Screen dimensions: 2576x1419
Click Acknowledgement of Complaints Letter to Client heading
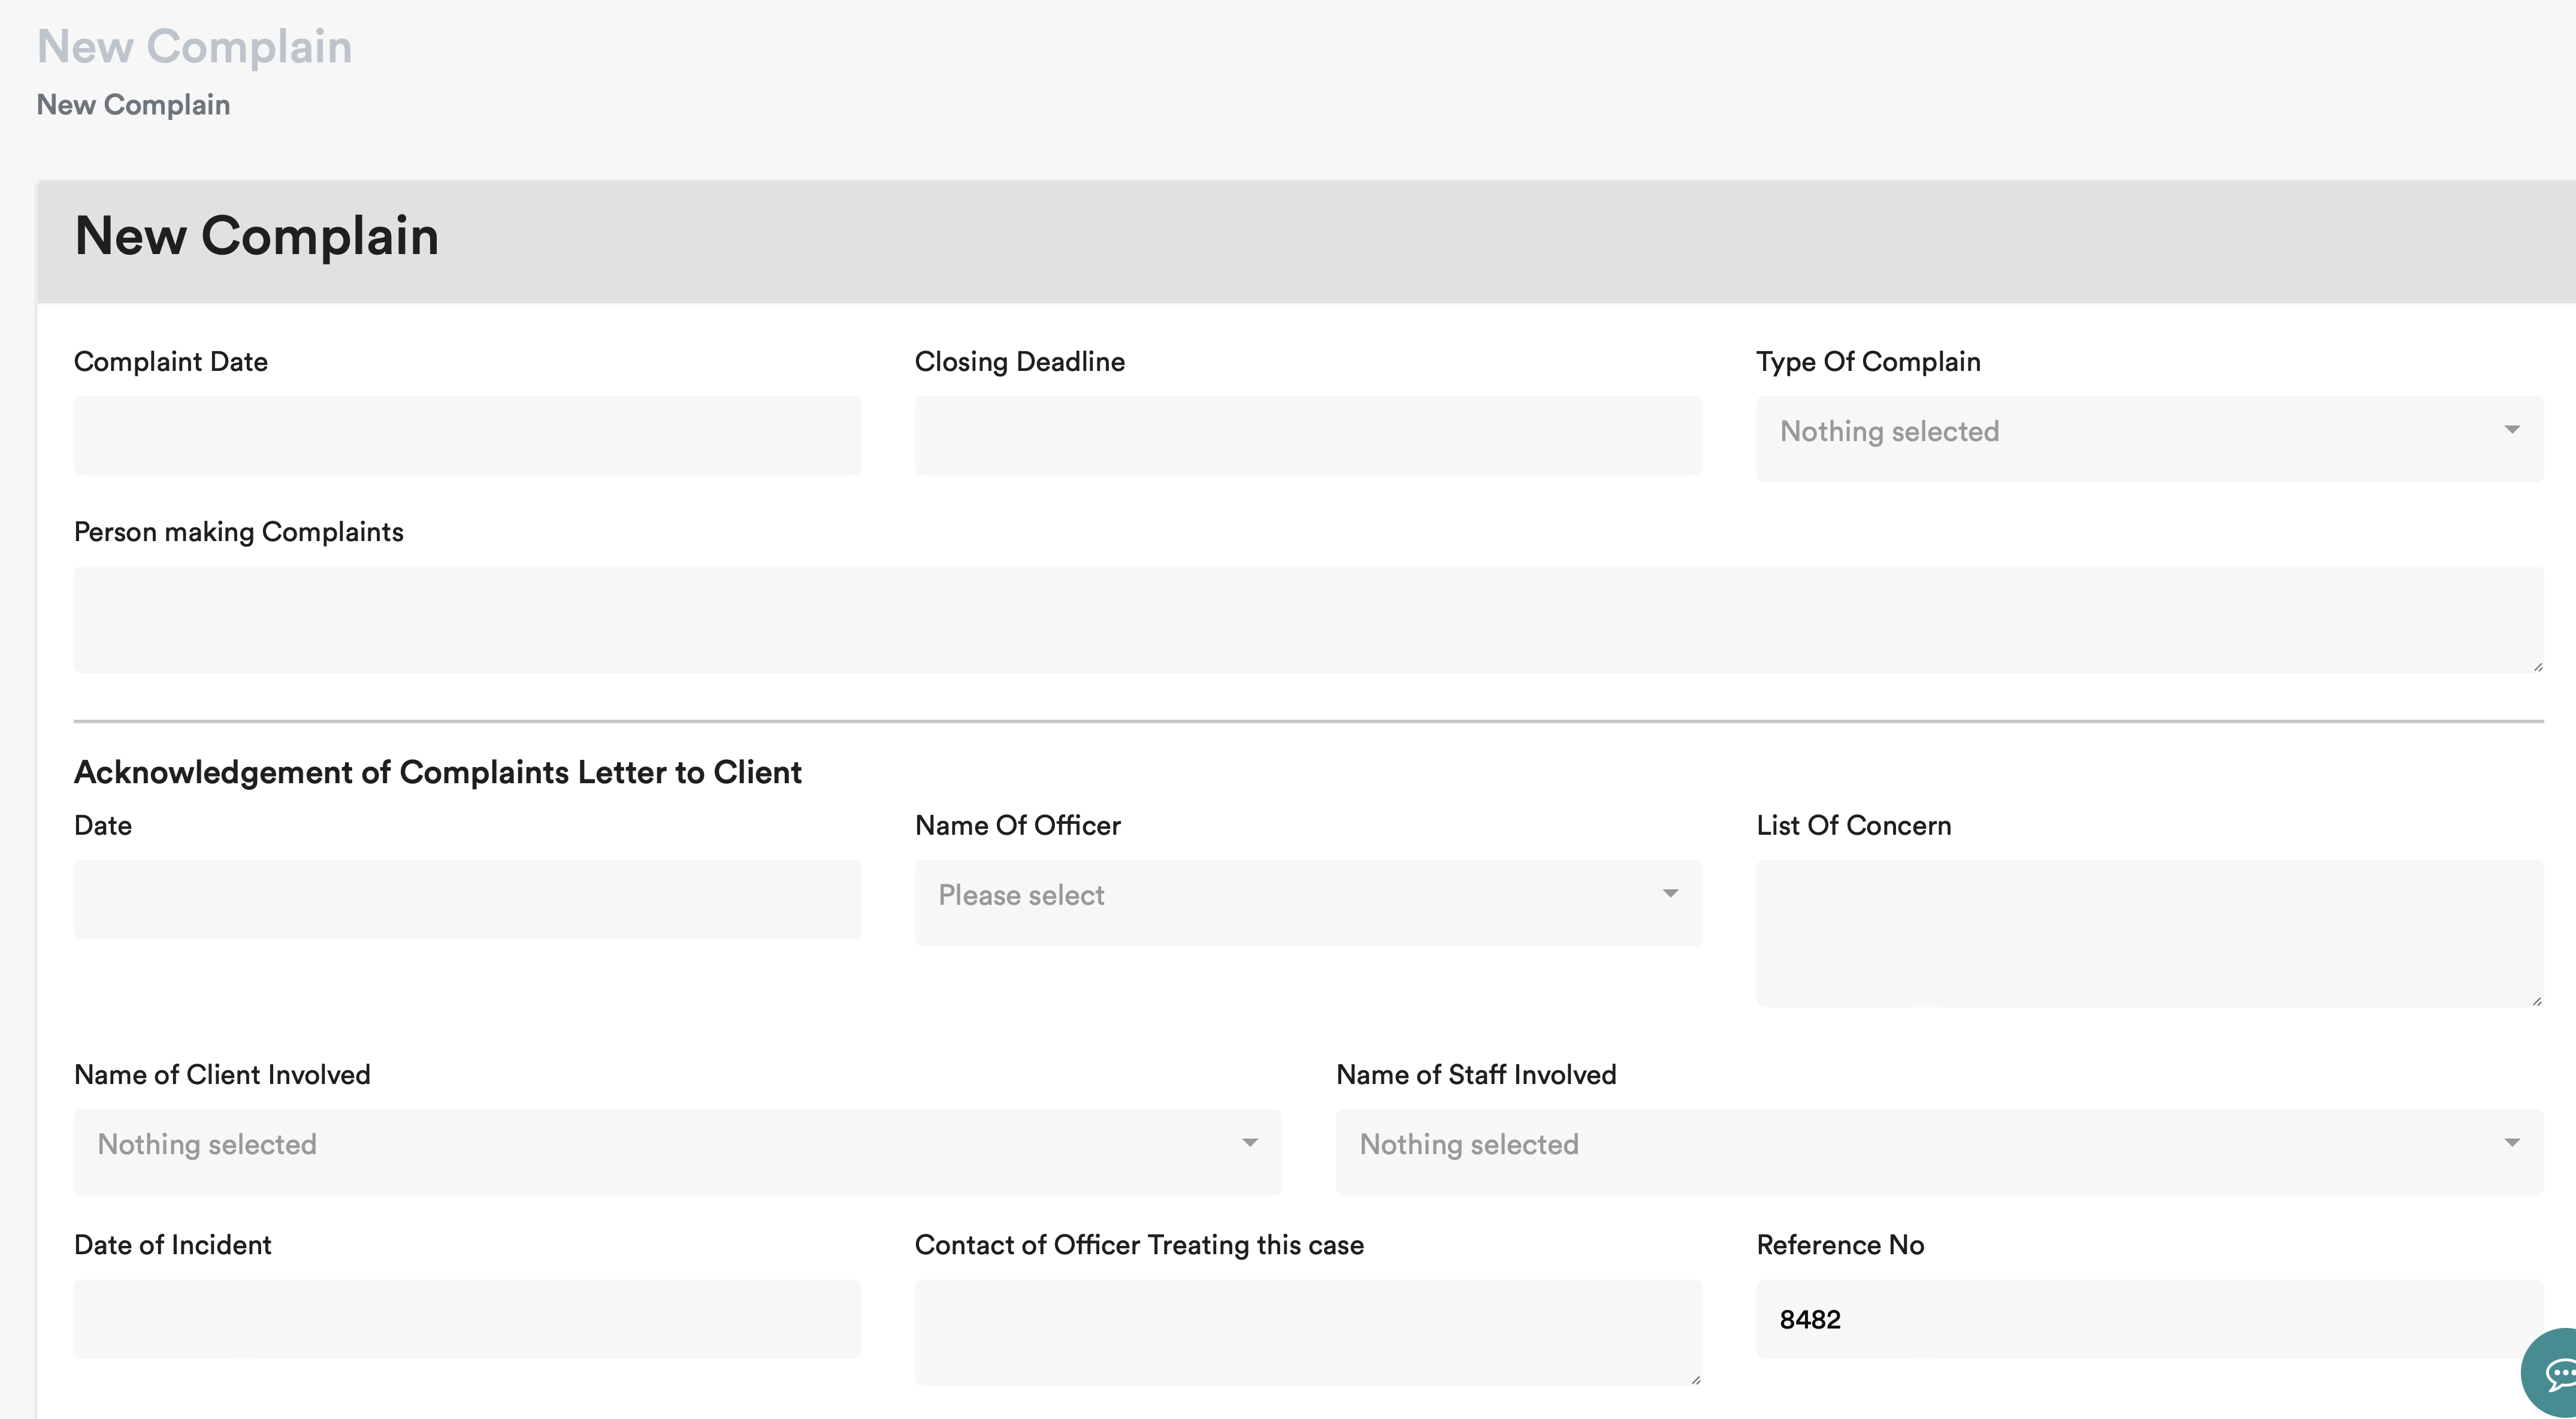click(437, 772)
